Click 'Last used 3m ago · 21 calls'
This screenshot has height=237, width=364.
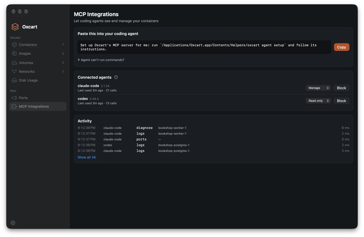[x=97, y=90]
